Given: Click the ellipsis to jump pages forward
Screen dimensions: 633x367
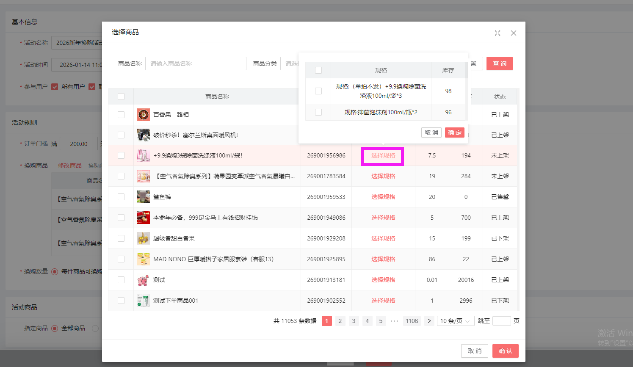Looking at the screenshot, I should (394, 321).
